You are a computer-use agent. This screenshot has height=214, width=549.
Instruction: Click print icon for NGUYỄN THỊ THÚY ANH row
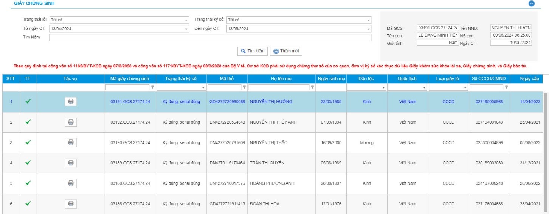click(70, 122)
